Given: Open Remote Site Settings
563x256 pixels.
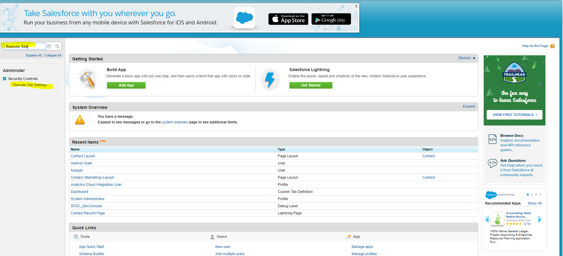Looking at the screenshot, I should 30,85.
